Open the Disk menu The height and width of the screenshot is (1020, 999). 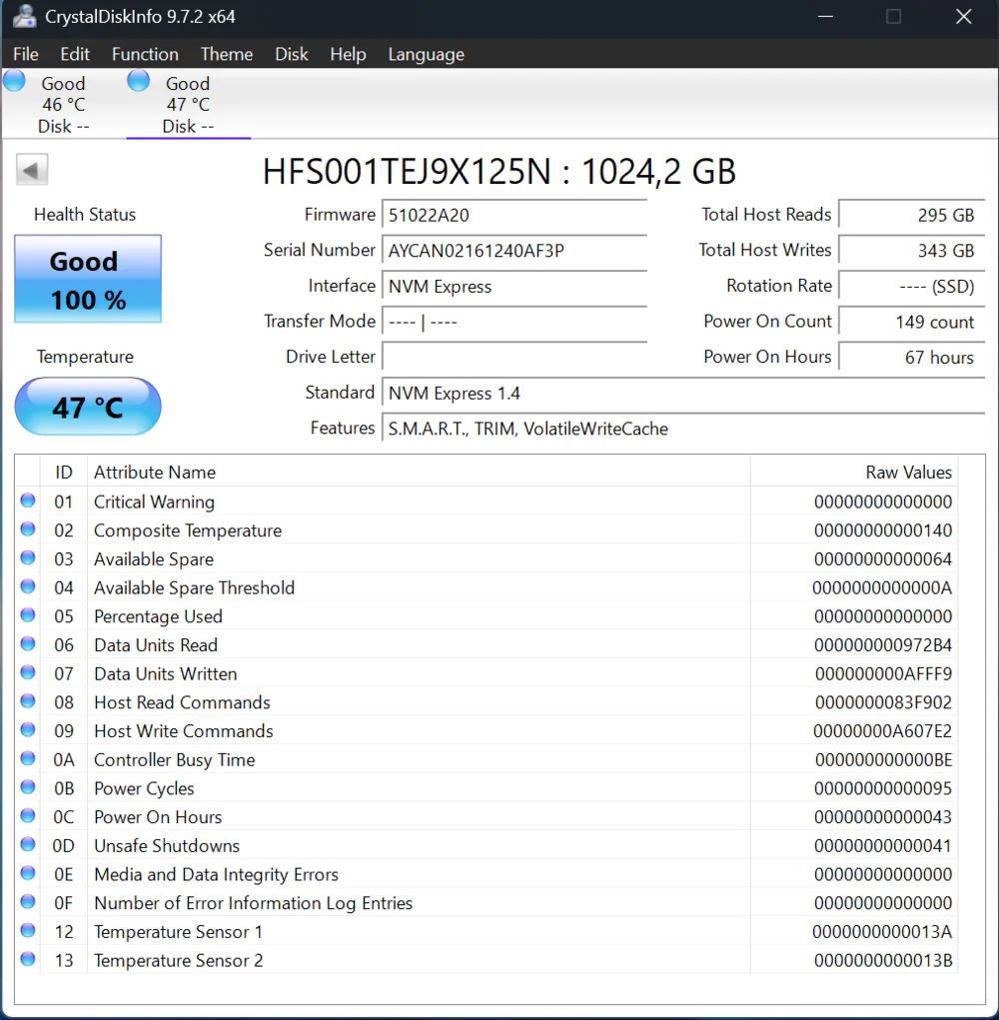coord(292,54)
